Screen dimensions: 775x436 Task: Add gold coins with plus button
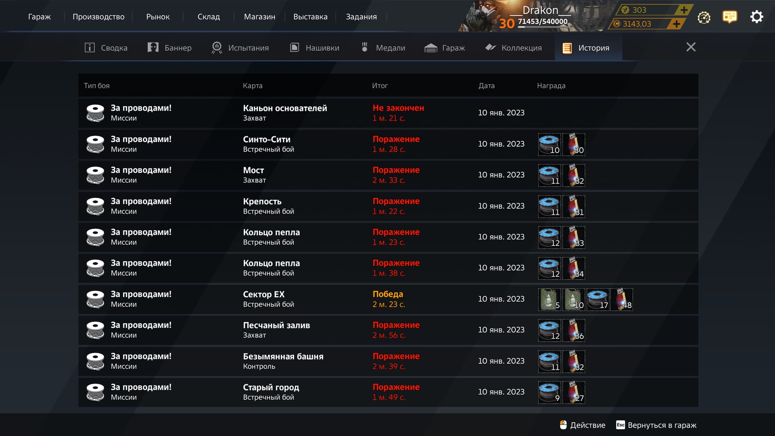click(x=684, y=10)
